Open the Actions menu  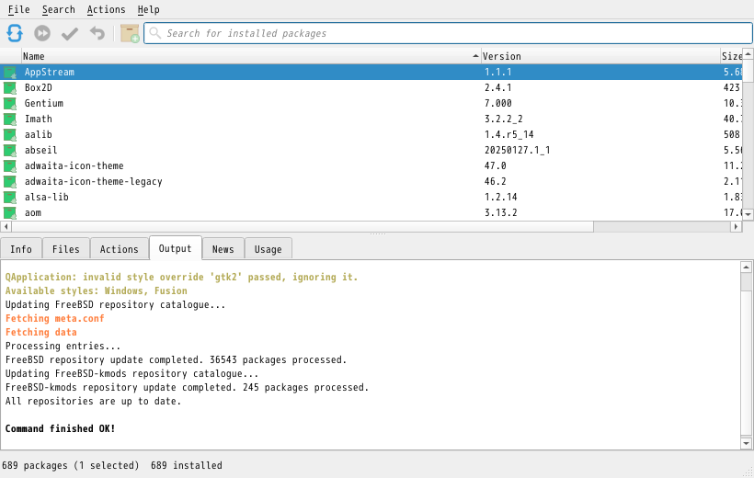[106, 9]
